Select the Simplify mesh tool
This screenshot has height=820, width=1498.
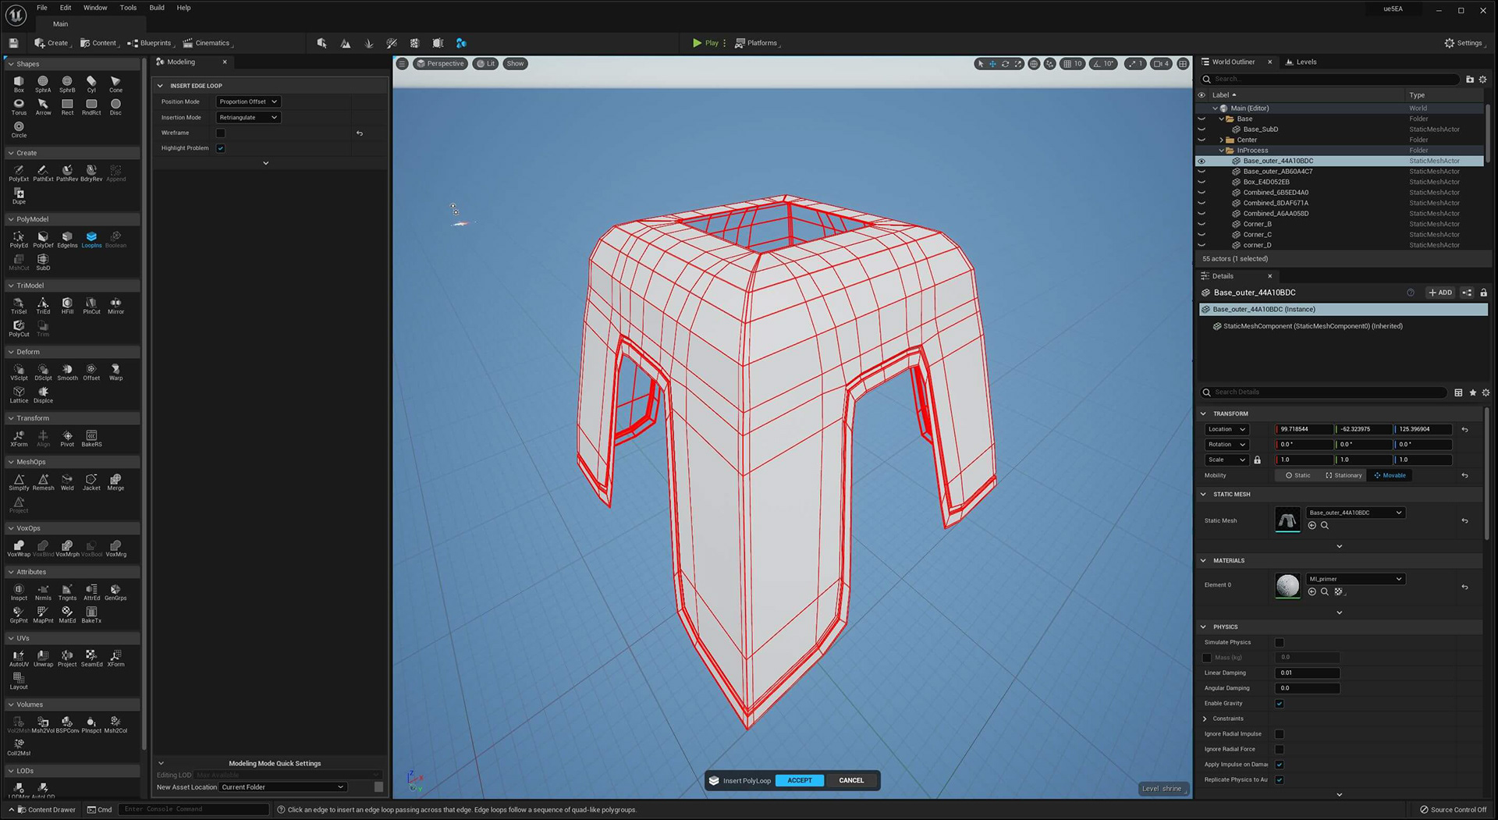point(19,481)
